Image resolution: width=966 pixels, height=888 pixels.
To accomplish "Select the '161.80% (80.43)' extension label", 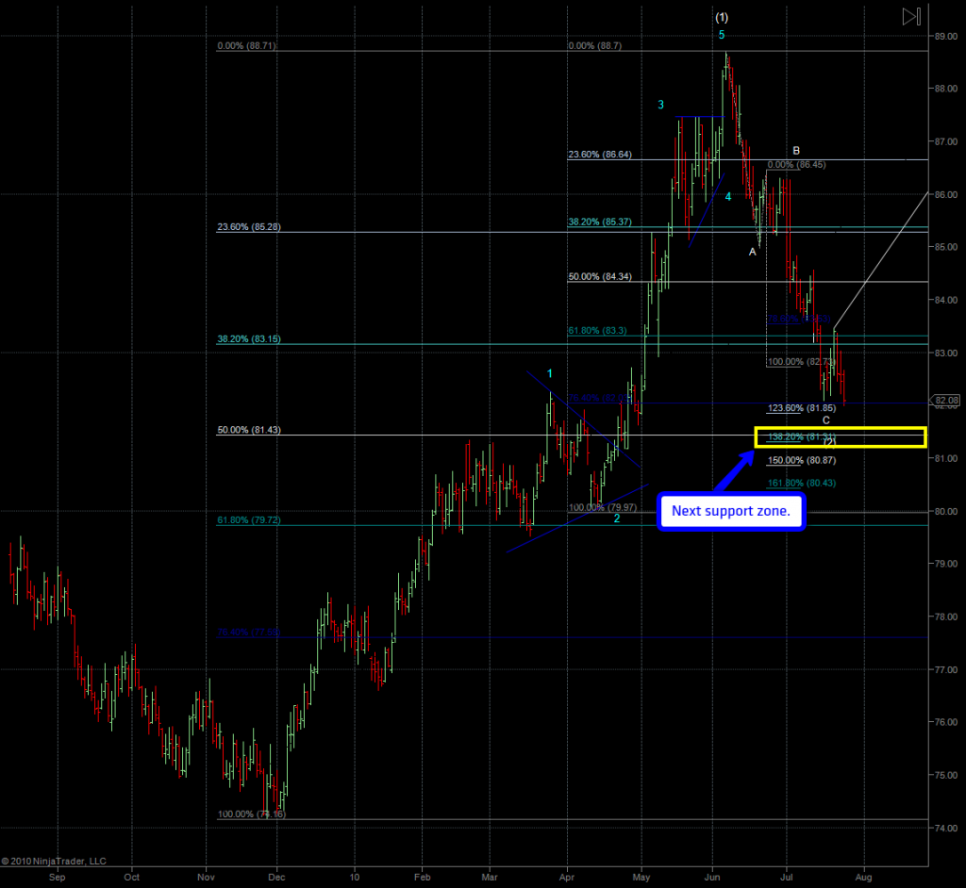I will pyautogui.click(x=802, y=484).
